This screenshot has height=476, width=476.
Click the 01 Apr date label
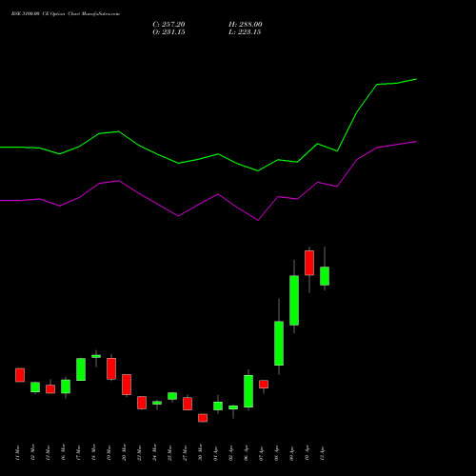215,453
